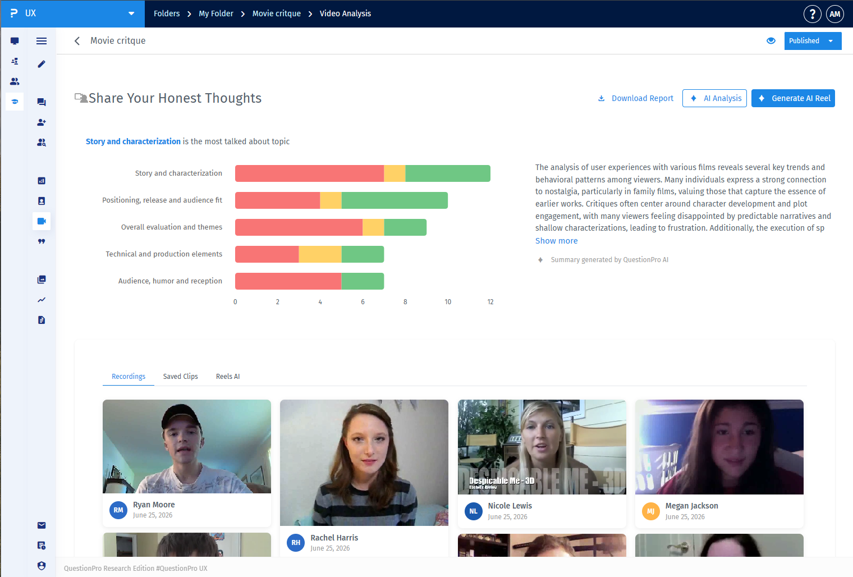Open Ryan Moore's recording thumbnail
The image size is (853, 577).
pos(187,447)
